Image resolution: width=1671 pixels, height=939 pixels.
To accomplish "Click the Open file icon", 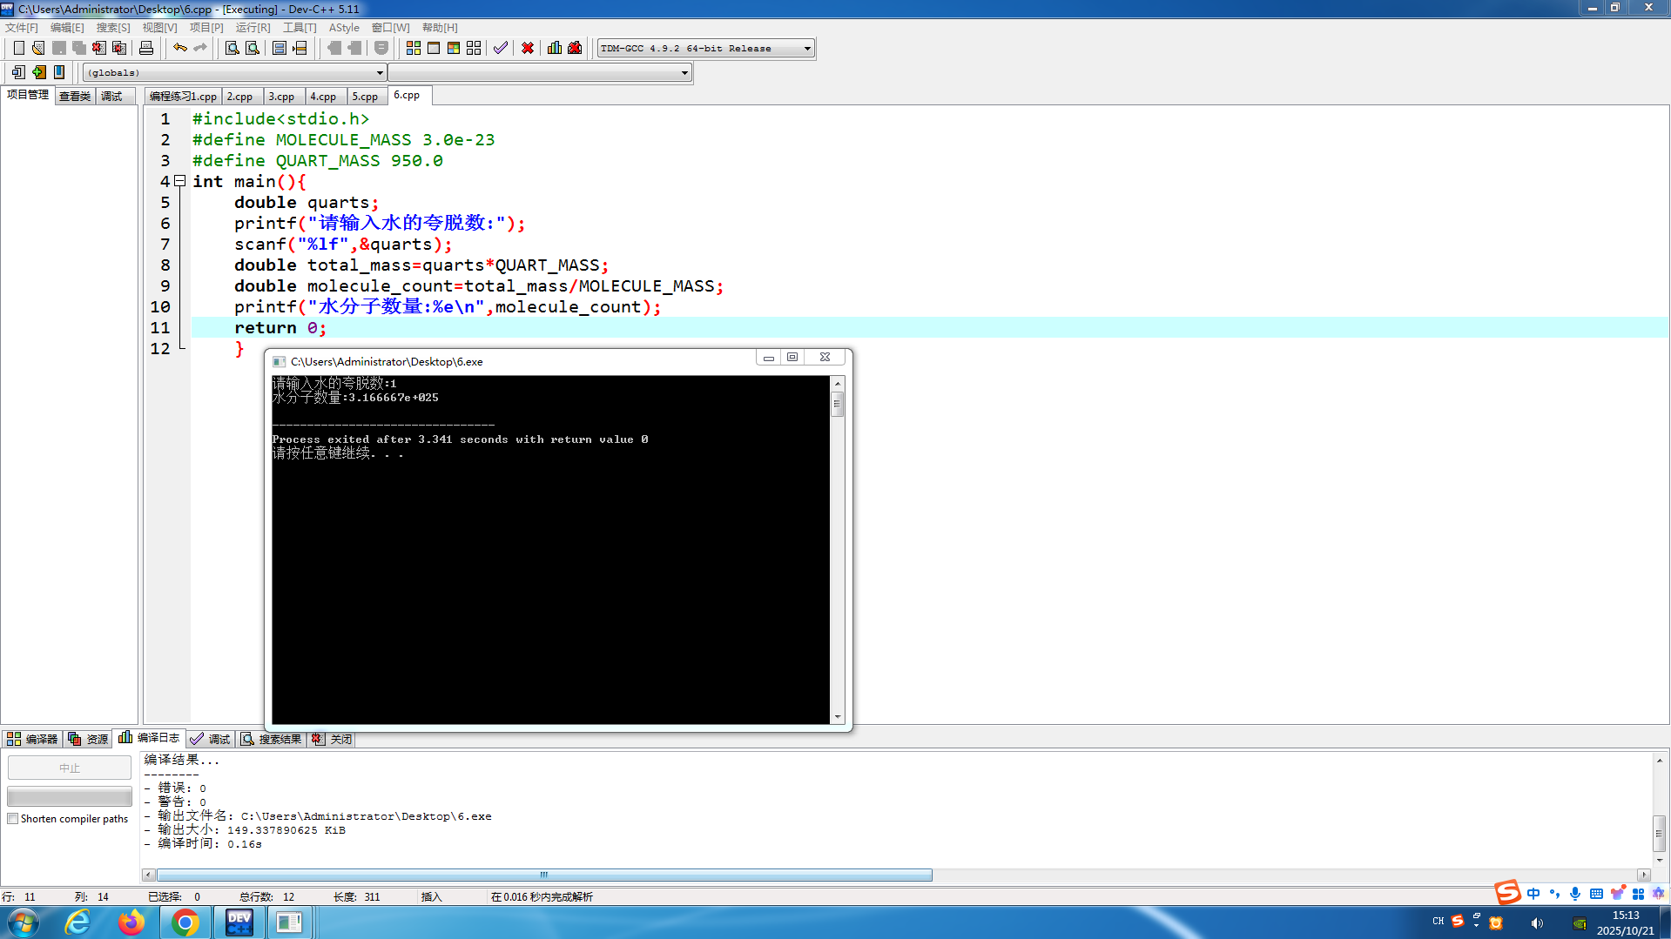I will [38, 48].
